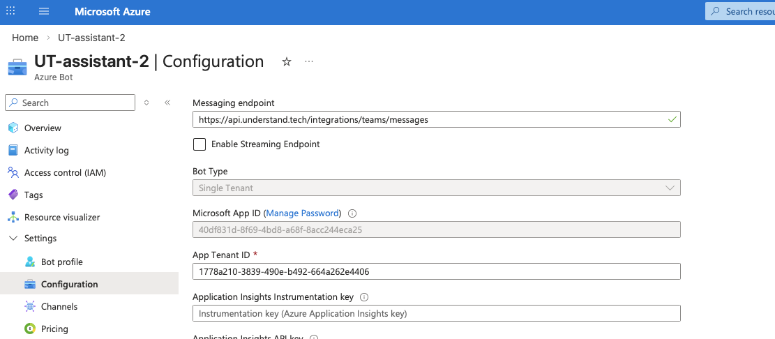Collapse the Settings section in sidebar
The width and height of the screenshot is (775, 339).
tap(13, 239)
